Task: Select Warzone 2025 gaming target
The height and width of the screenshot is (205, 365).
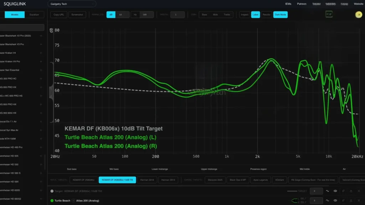Action: 215,180
